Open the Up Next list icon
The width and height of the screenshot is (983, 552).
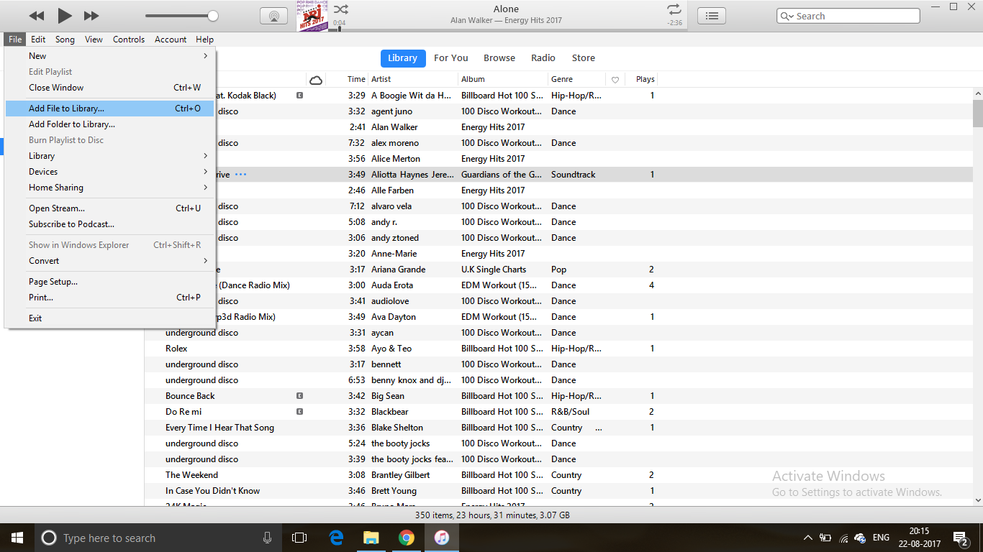point(711,16)
